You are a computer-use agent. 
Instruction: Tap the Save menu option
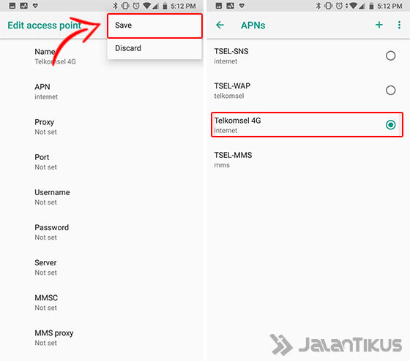click(x=154, y=26)
